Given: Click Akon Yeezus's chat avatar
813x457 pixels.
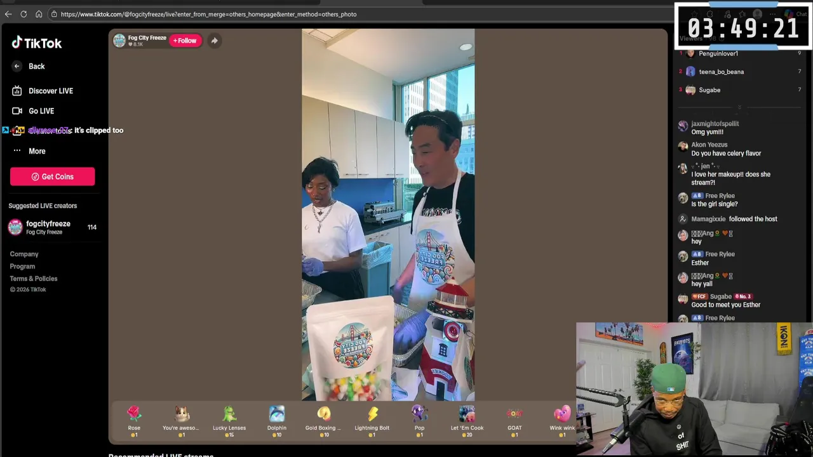Looking at the screenshot, I should point(683,147).
